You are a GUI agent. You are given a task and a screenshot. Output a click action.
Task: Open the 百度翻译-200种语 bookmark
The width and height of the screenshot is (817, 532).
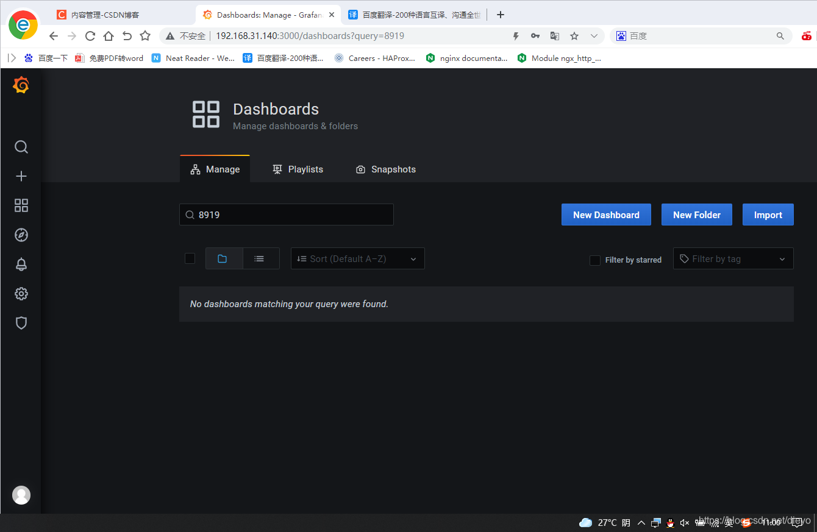pyautogui.click(x=284, y=58)
